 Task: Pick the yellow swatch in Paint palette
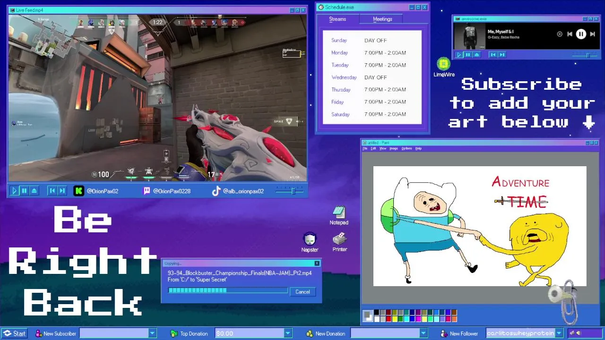(395, 319)
